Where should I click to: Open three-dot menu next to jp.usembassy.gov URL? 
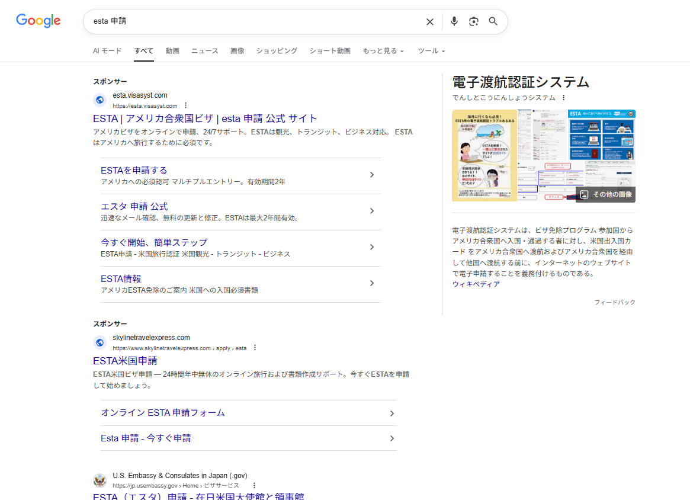click(x=254, y=485)
